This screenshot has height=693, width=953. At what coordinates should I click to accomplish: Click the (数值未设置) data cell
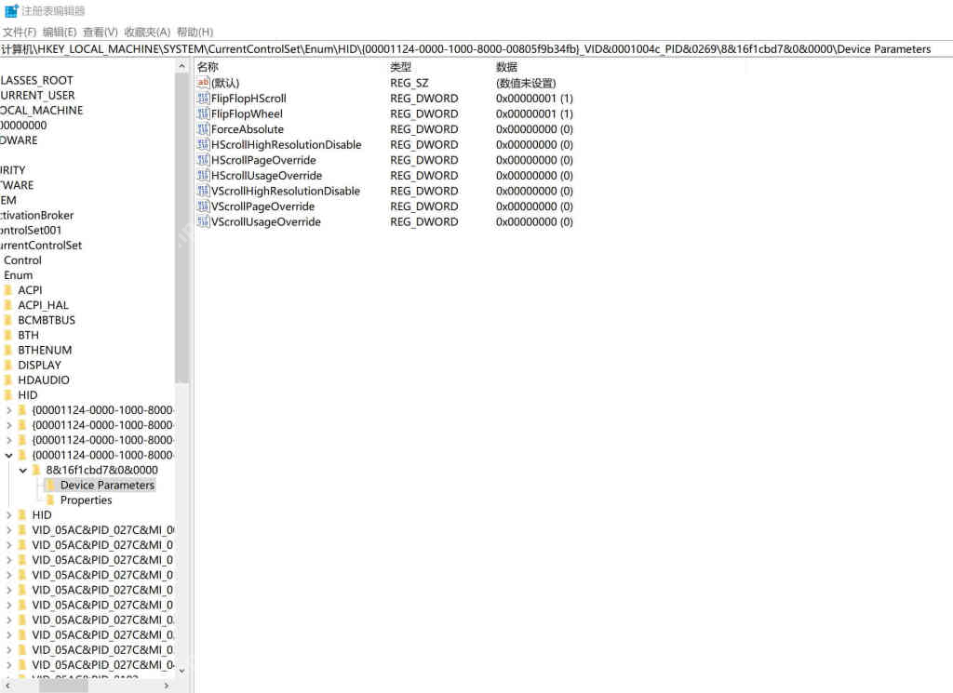coord(527,83)
